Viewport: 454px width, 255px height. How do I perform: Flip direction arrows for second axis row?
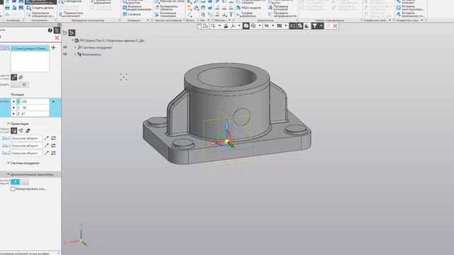[x=53, y=146]
